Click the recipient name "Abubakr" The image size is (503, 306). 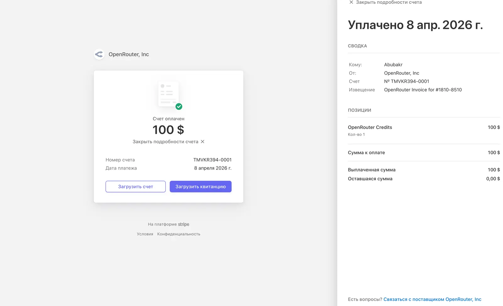pyautogui.click(x=393, y=65)
